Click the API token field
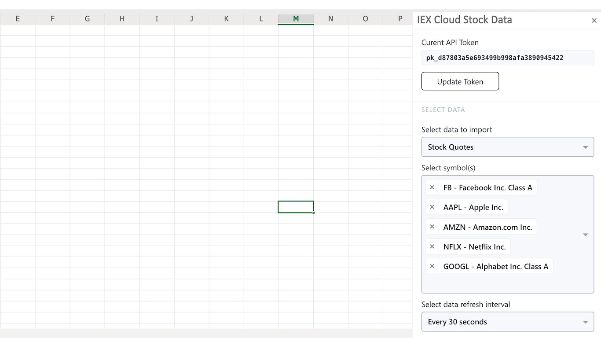The image size is (601, 338). pyautogui.click(x=508, y=58)
